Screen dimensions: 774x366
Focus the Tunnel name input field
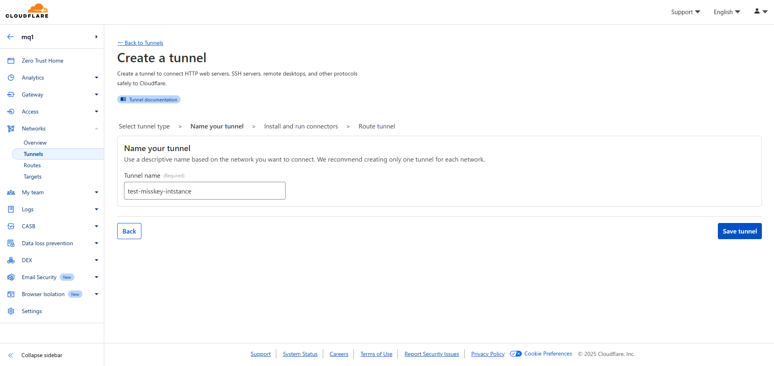(x=205, y=191)
